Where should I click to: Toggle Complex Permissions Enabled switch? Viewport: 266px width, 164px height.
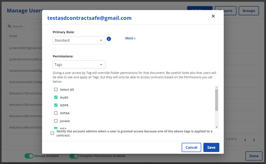point(74,156)
